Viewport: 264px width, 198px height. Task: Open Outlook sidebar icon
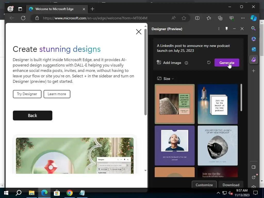[x=254, y=49]
